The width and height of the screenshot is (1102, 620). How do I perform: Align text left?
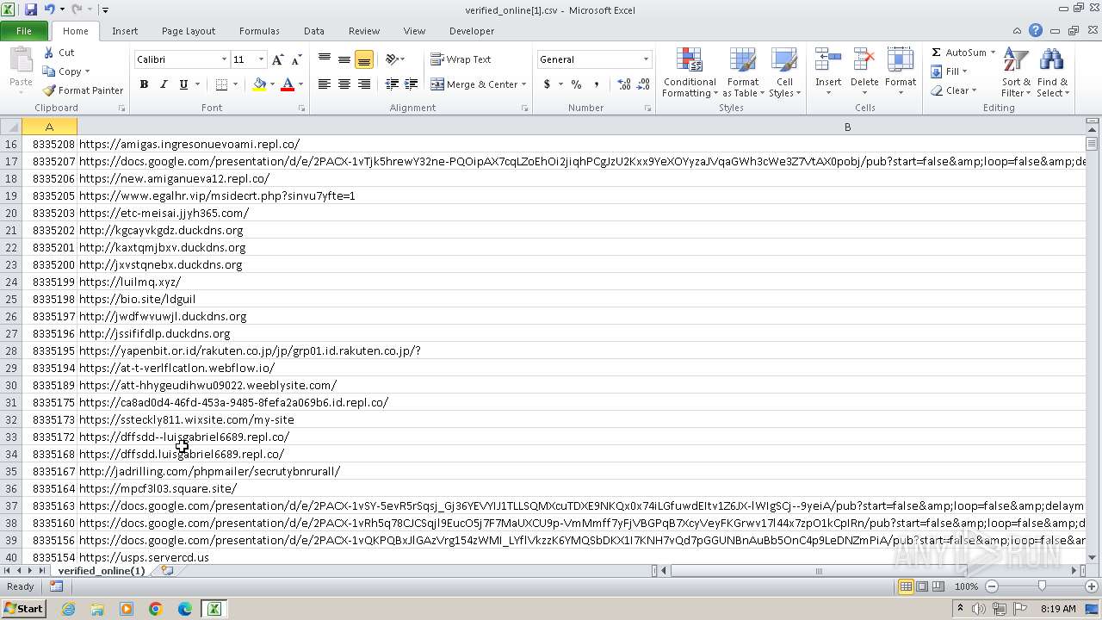click(x=325, y=84)
